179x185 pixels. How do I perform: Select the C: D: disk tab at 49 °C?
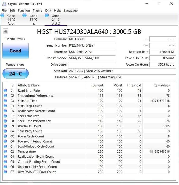click(x=11, y=20)
